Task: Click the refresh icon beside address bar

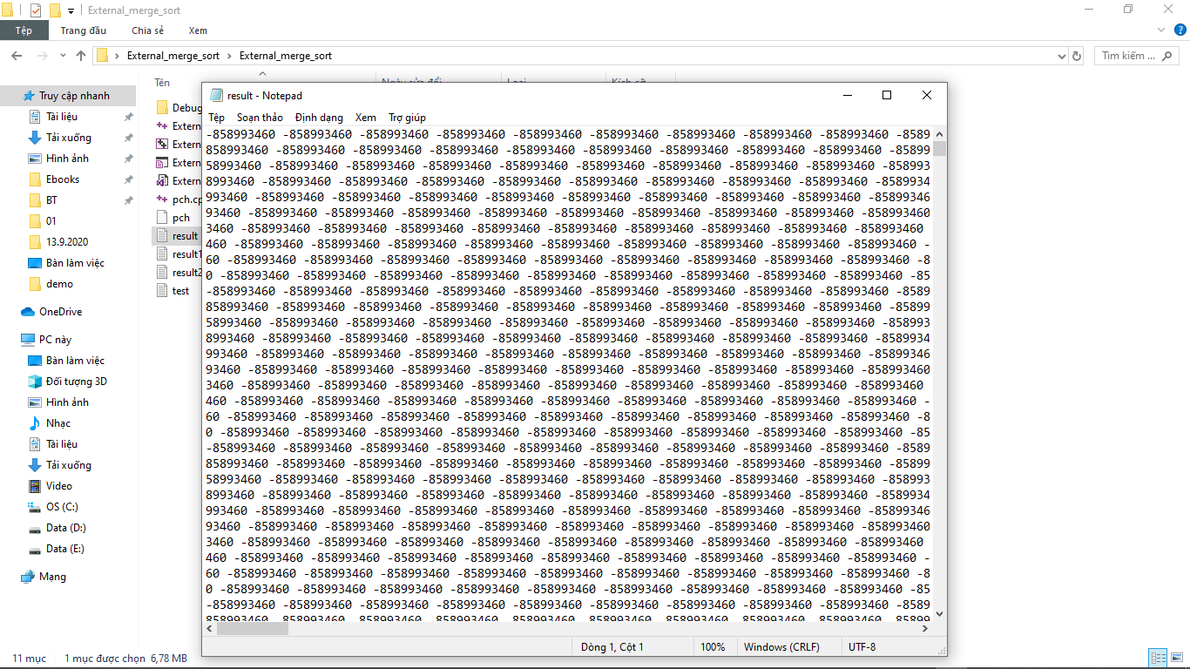Action: point(1077,56)
